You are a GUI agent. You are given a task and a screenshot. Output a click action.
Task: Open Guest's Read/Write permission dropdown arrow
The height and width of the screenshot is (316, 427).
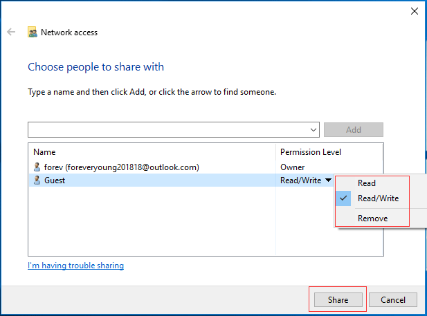click(x=328, y=180)
